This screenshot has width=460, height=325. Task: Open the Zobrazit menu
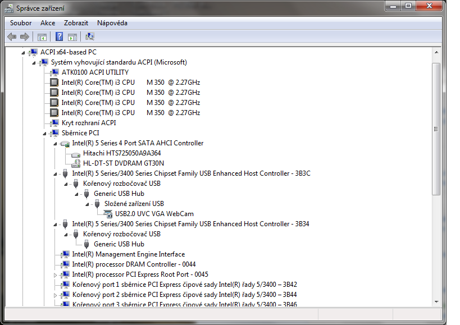[x=76, y=23]
